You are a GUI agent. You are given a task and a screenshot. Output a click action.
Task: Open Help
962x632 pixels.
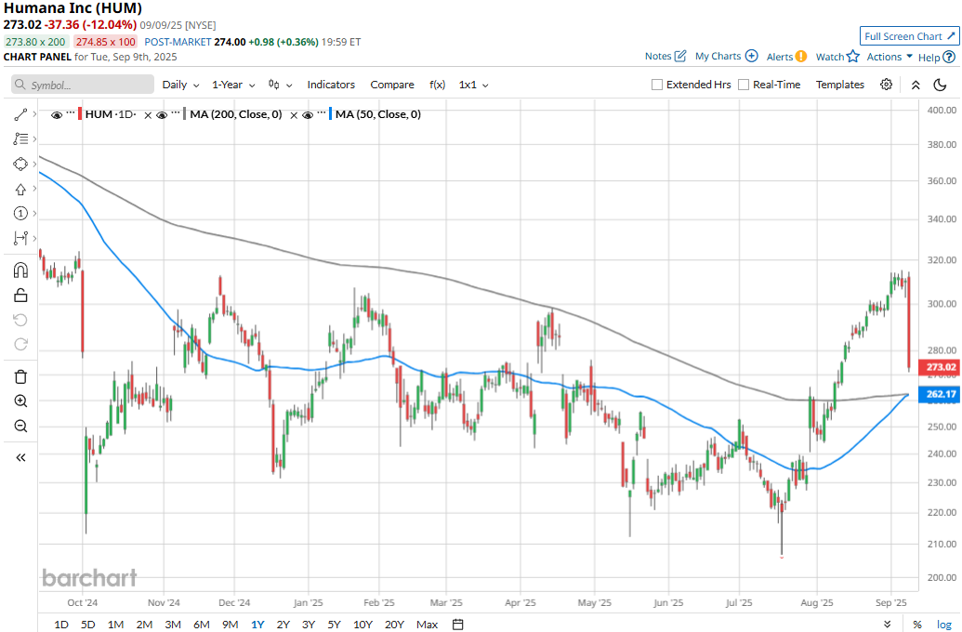(x=937, y=57)
